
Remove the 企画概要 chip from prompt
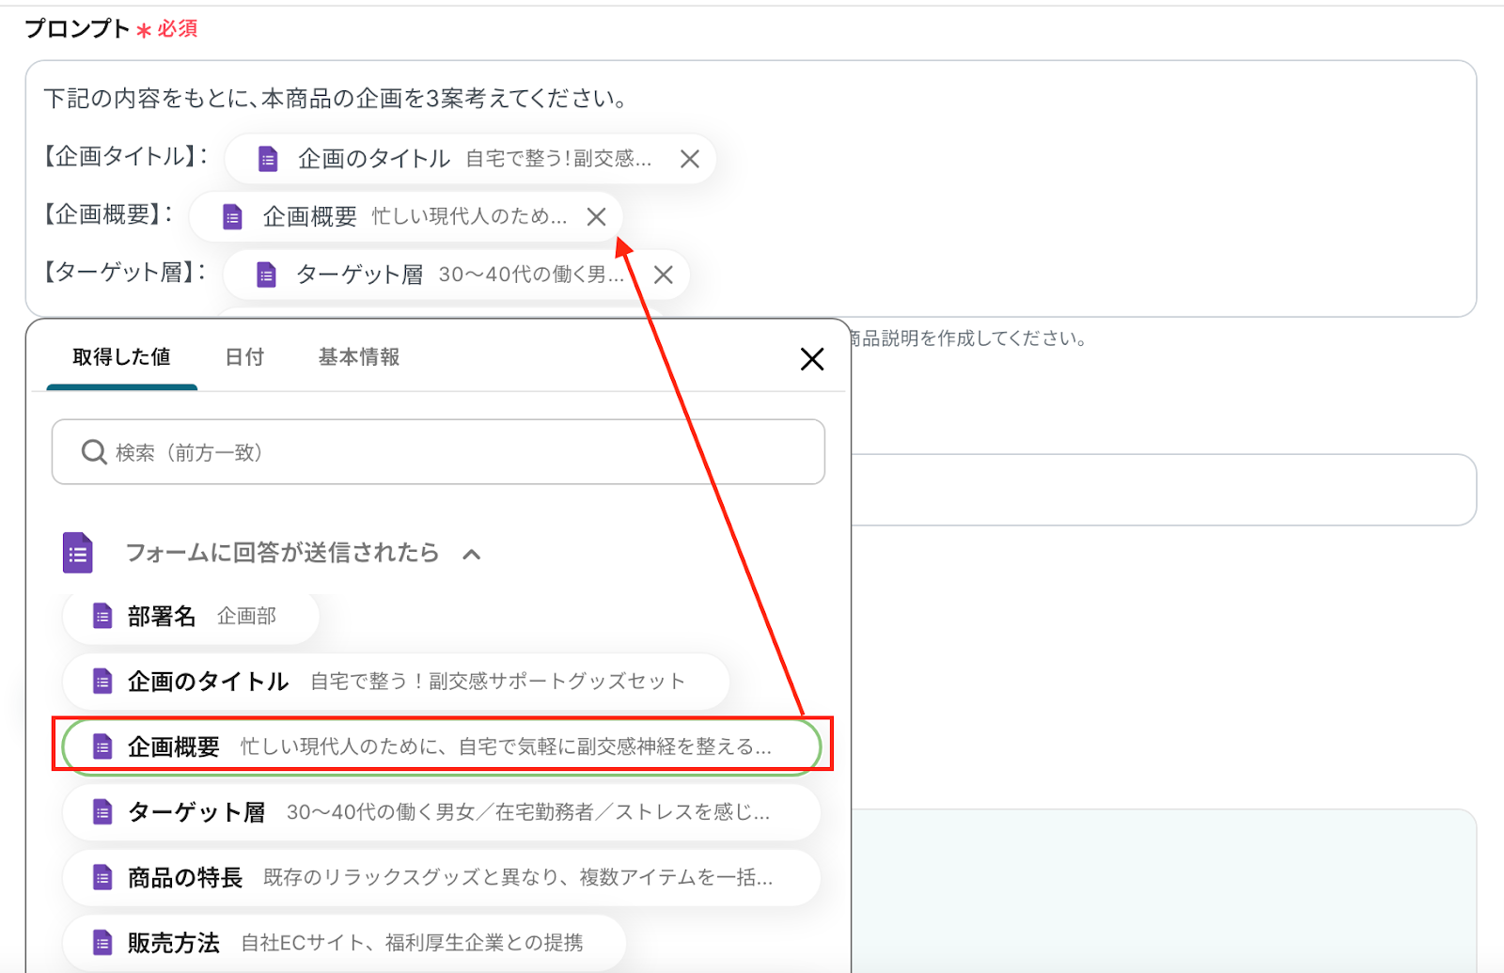tap(596, 217)
